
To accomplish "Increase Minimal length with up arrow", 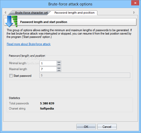I will pos(59,62).
